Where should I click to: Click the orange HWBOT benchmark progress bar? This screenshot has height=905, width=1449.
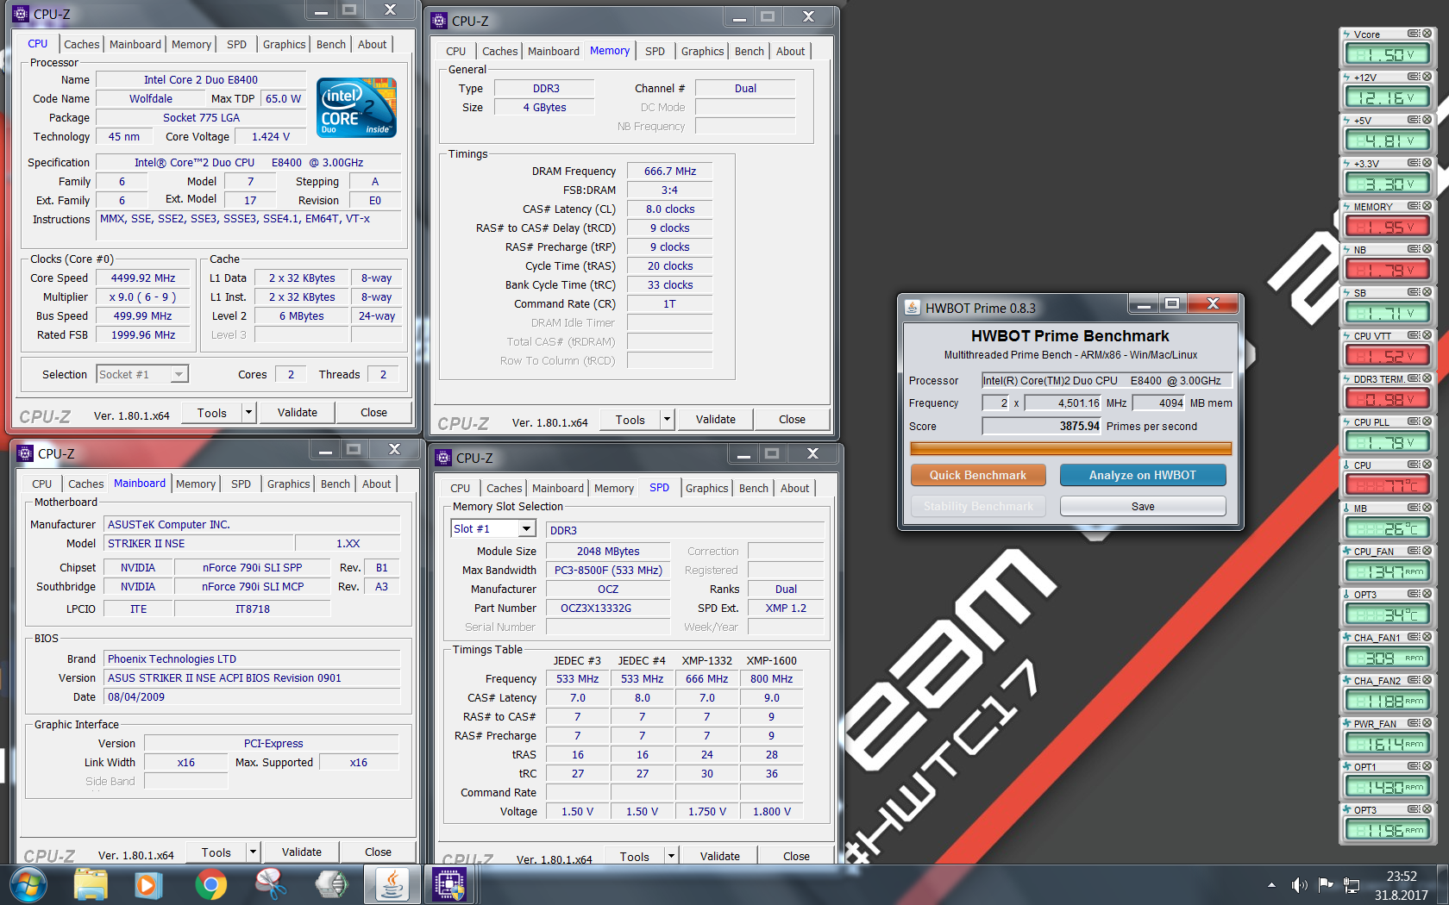click(1070, 448)
